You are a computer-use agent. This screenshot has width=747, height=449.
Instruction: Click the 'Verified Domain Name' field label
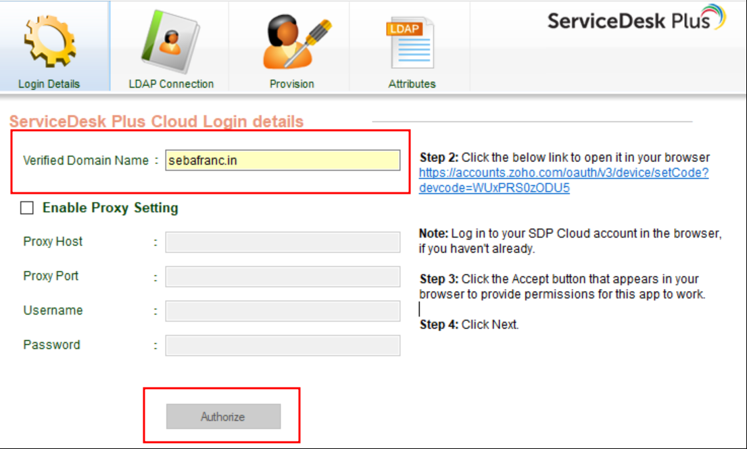click(86, 161)
